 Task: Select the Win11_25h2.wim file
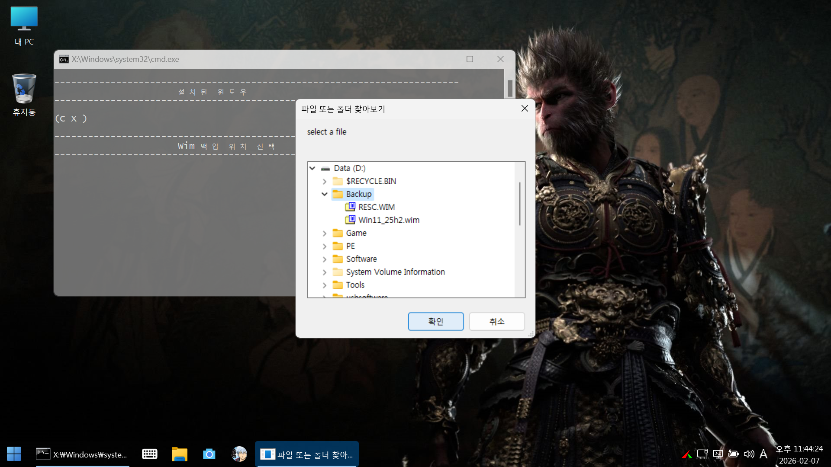point(388,220)
